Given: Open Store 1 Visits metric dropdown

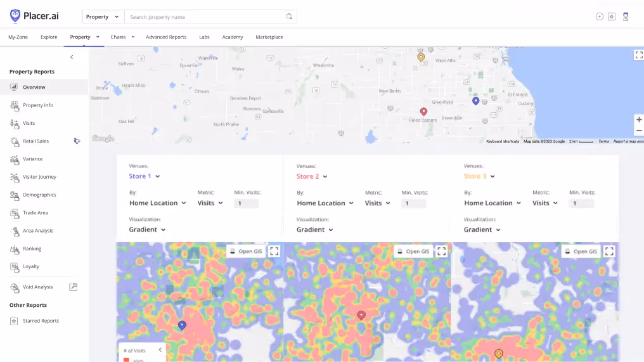Looking at the screenshot, I should point(210,203).
